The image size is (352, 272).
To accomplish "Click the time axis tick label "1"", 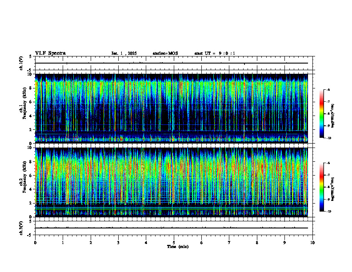I will coord(63,243).
